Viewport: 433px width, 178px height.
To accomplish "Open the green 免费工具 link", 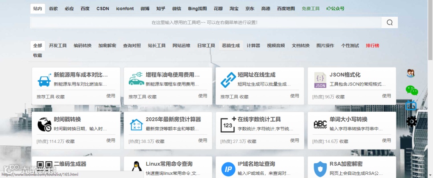I will pos(311,8).
